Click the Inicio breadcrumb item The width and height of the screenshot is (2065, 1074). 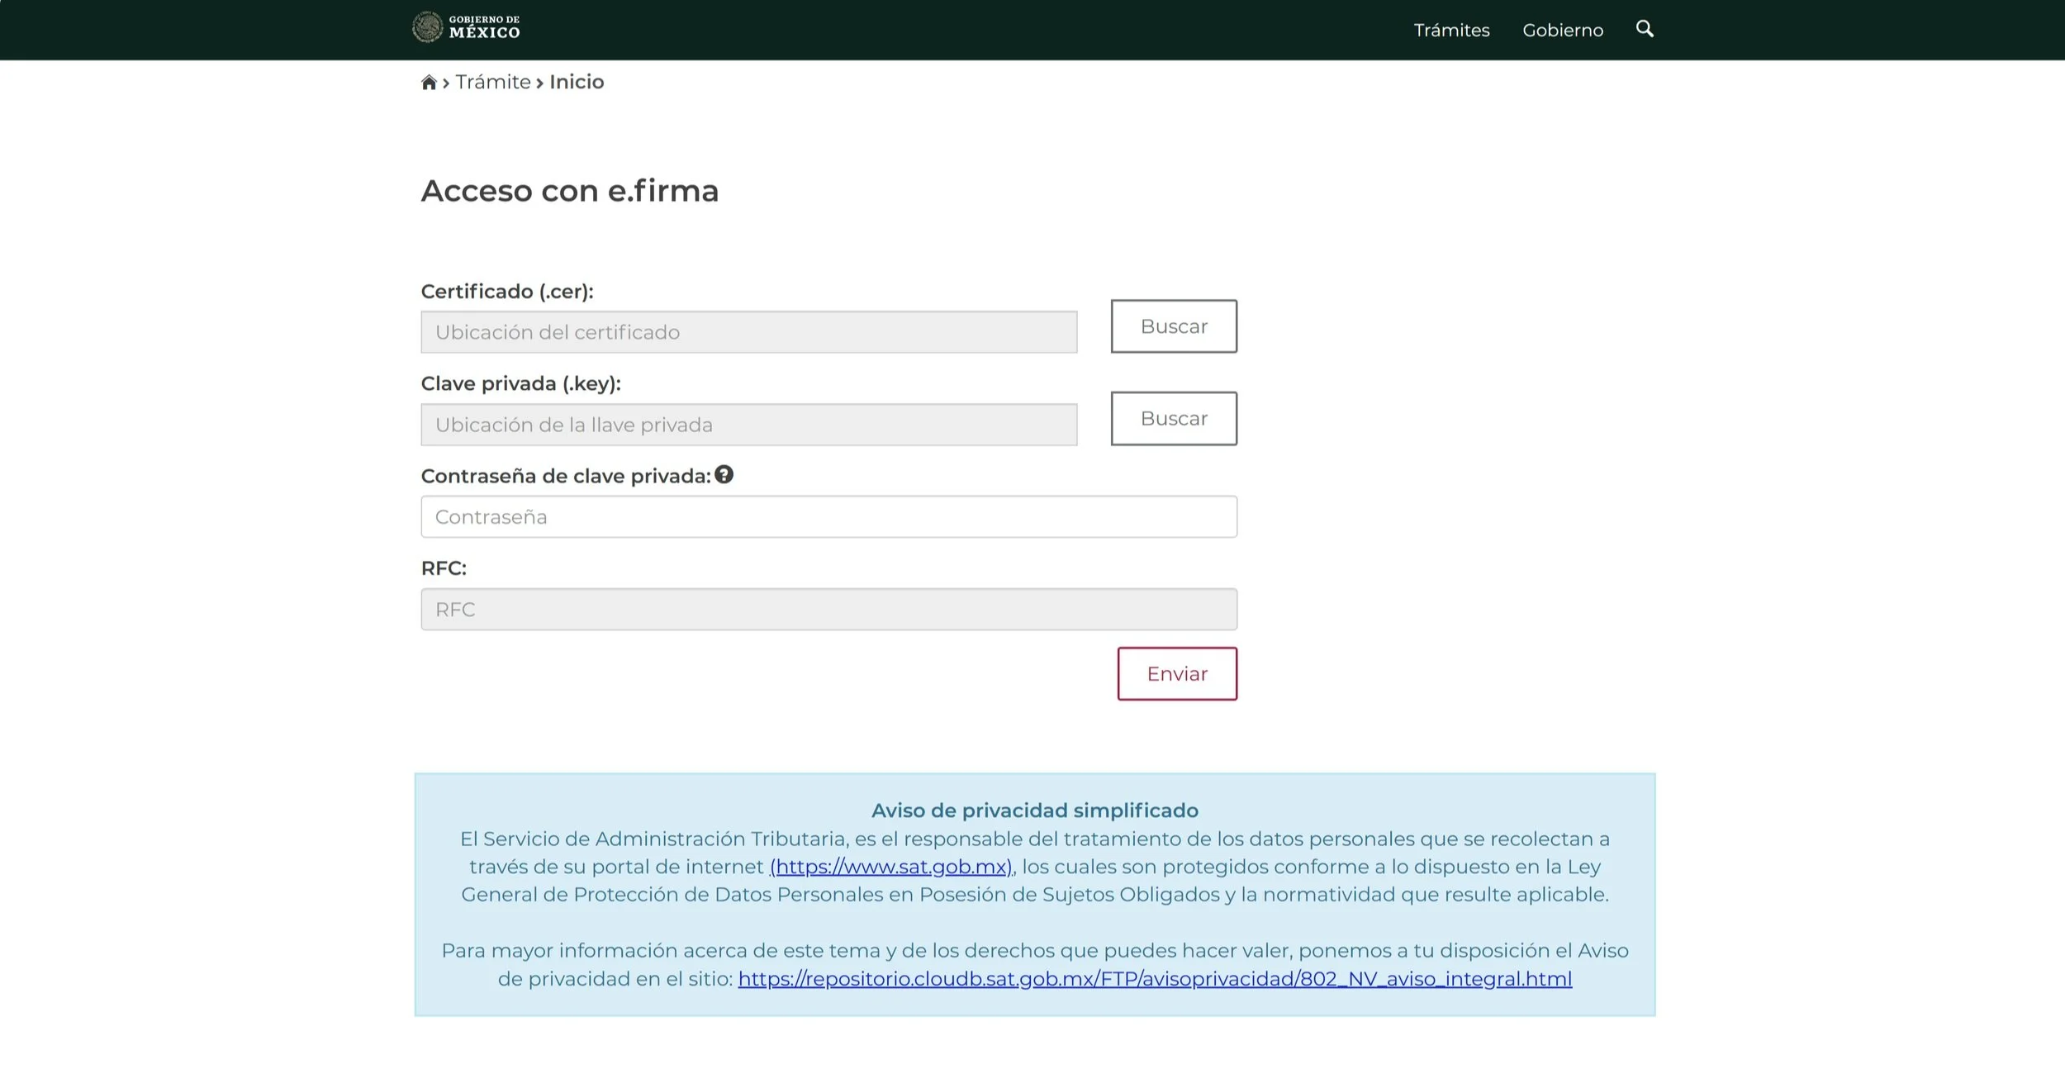tap(577, 82)
